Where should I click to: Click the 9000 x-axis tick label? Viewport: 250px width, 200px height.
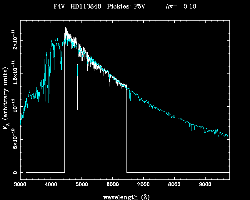click(x=205, y=185)
